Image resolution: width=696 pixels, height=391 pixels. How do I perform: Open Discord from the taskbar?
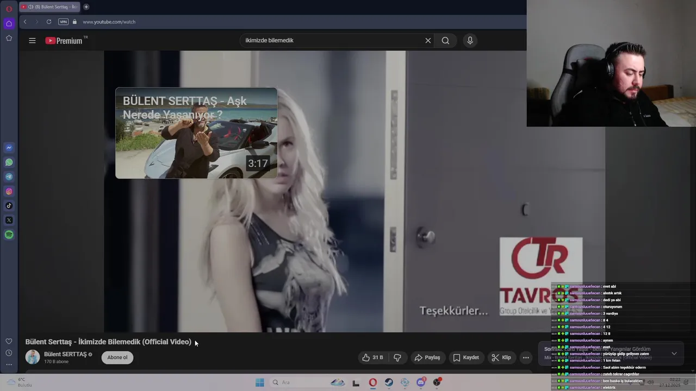[421, 382]
